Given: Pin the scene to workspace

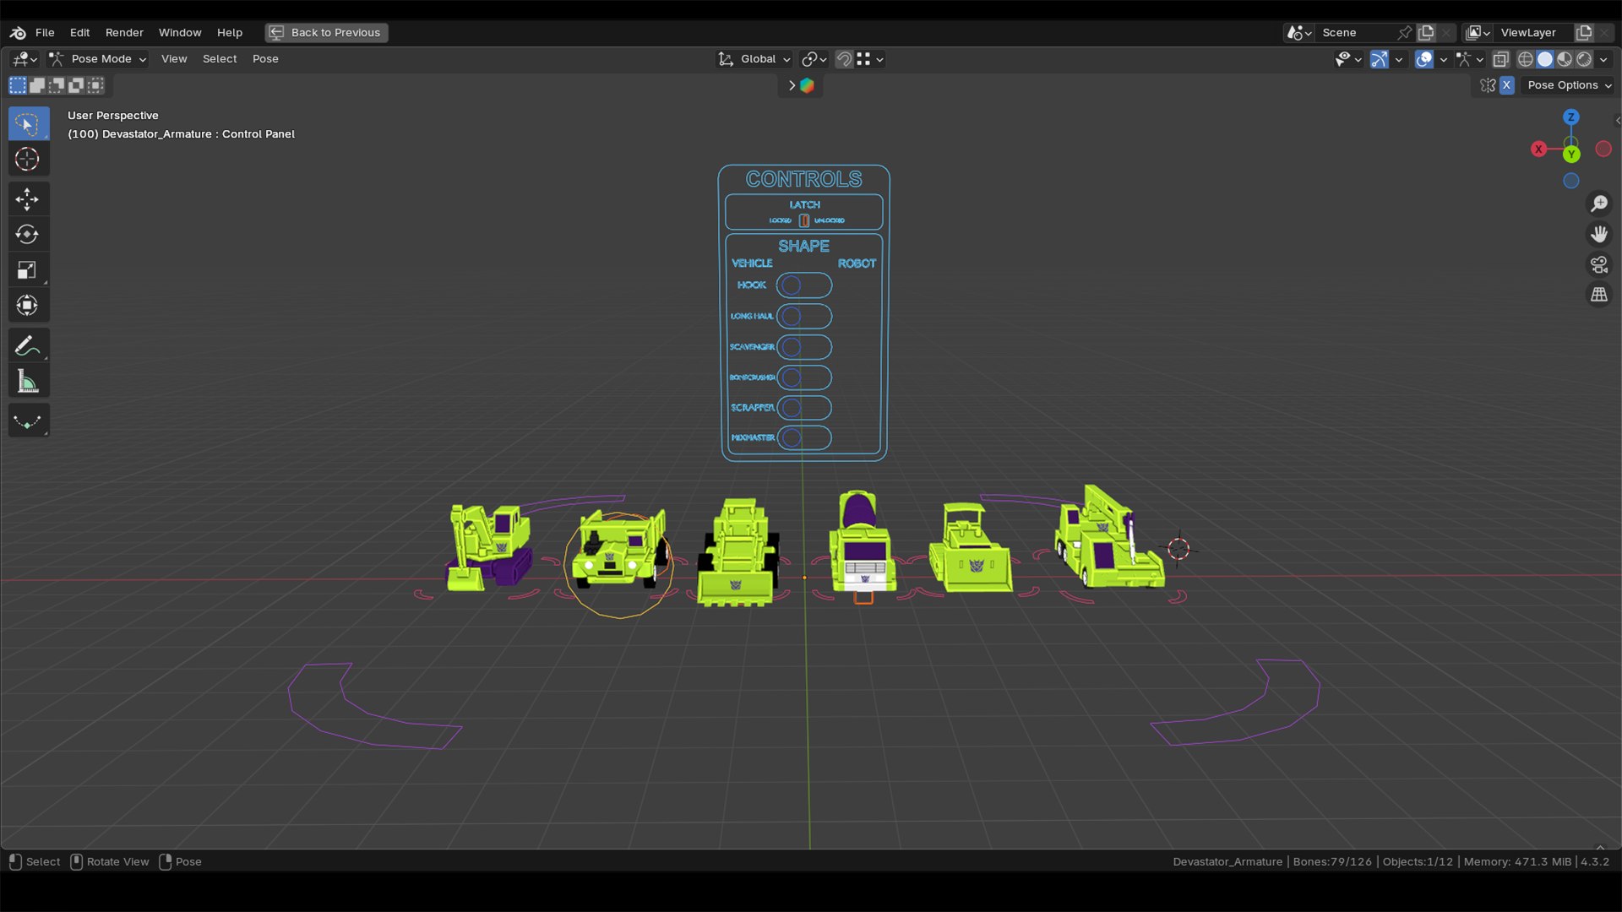Looking at the screenshot, I should [x=1404, y=33].
